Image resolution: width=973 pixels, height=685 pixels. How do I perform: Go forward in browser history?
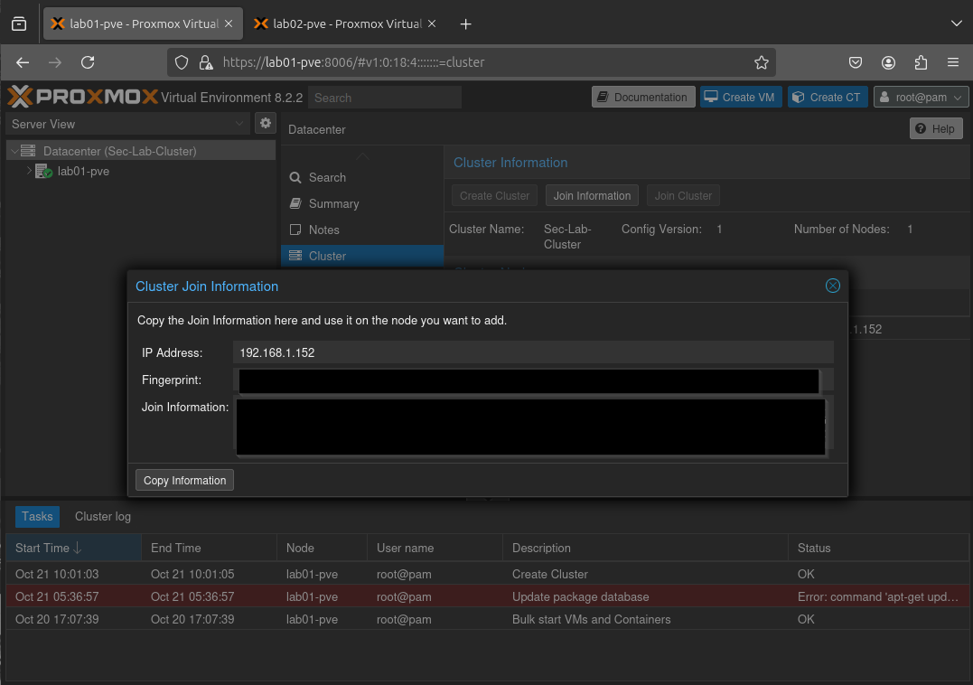tap(54, 62)
